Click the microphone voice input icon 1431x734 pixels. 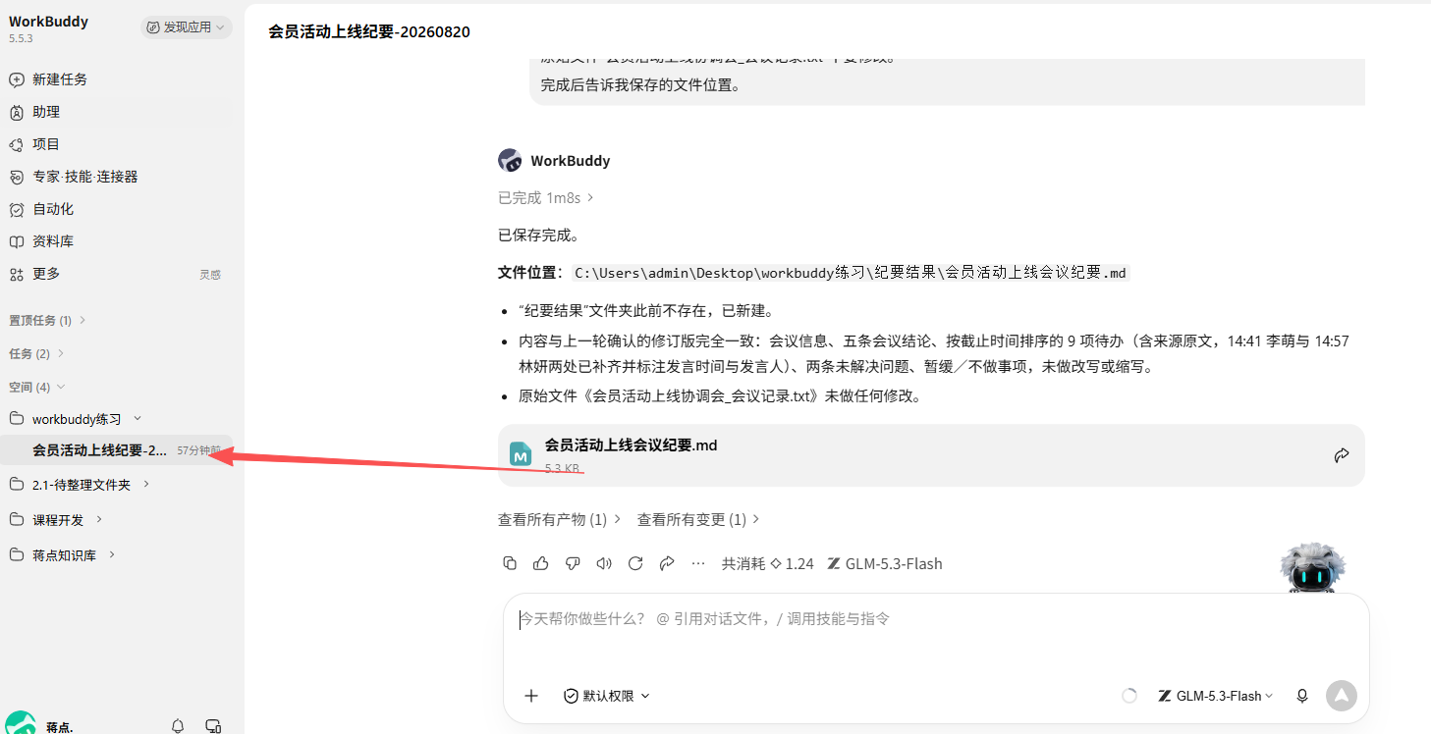pos(1302,696)
